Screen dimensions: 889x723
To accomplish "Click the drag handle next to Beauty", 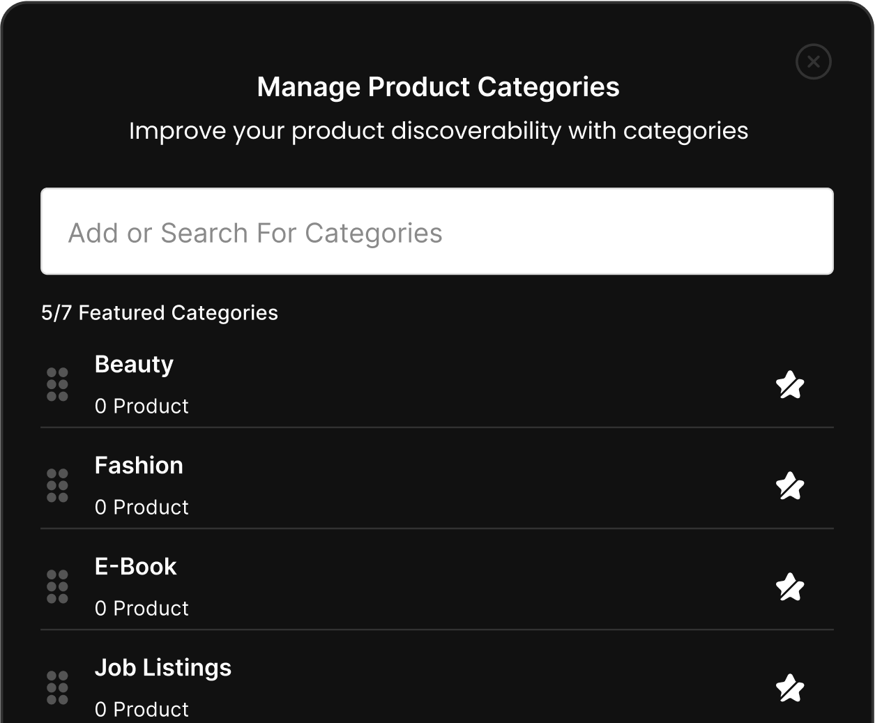I will point(56,385).
